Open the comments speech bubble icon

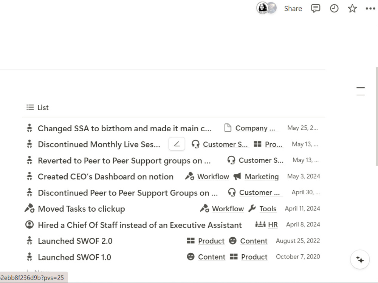(315, 8)
